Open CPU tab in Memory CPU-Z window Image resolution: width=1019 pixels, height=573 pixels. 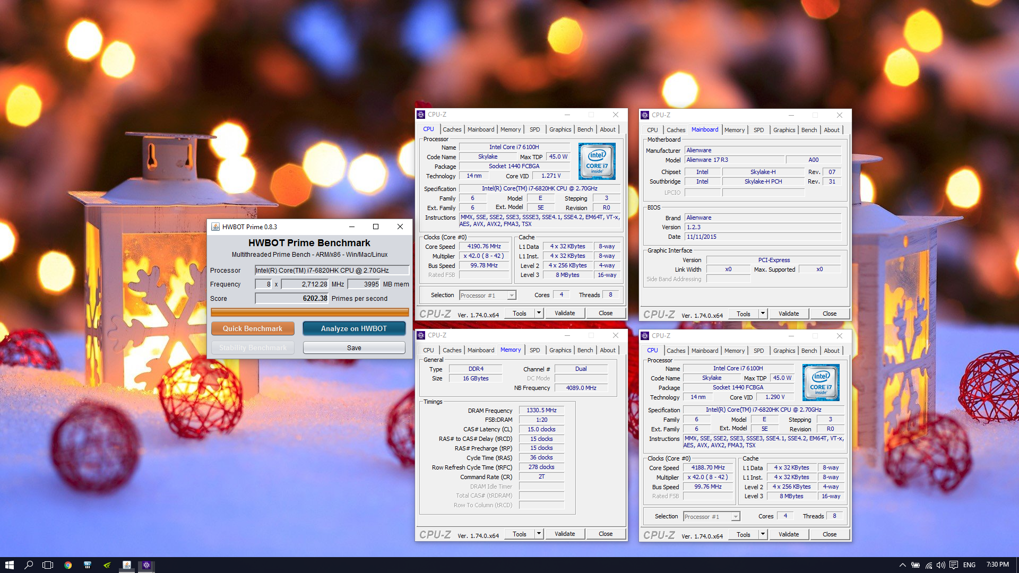click(428, 350)
